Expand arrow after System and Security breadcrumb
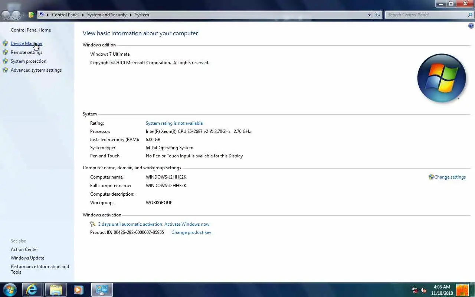 [131, 15]
